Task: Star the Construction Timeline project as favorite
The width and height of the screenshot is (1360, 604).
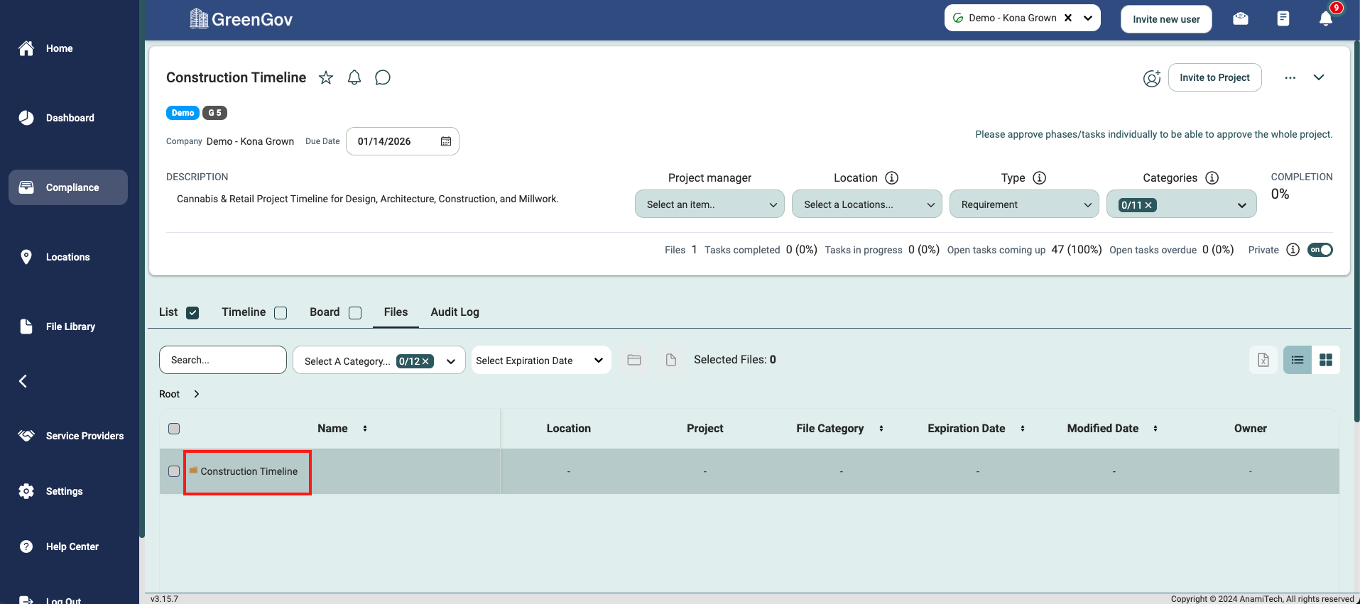Action: click(326, 77)
